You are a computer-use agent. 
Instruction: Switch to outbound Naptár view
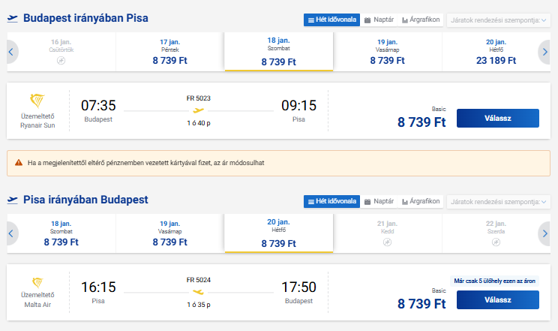(x=379, y=20)
